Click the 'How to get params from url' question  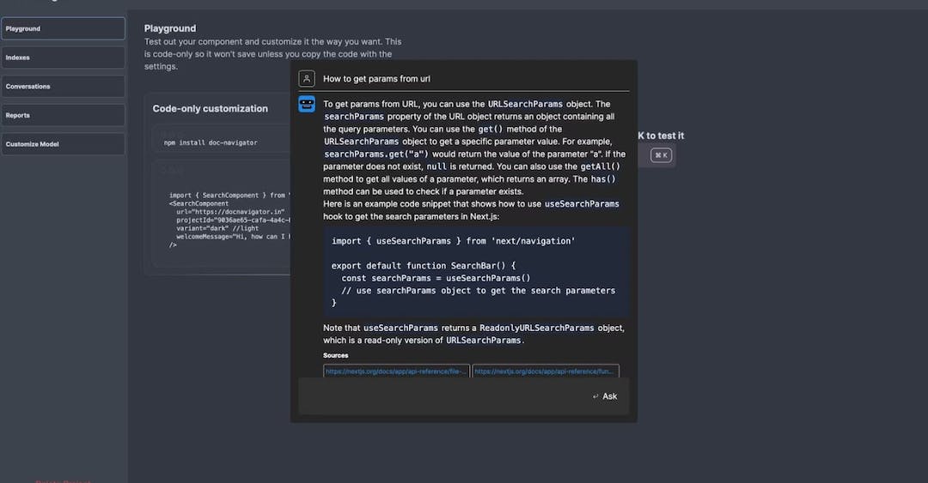coord(376,79)
